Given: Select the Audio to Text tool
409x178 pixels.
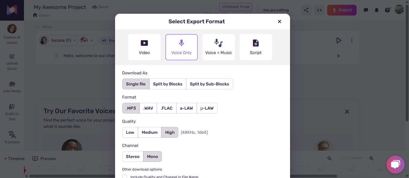Looking at the screenshot, I should tap(12, 112).
